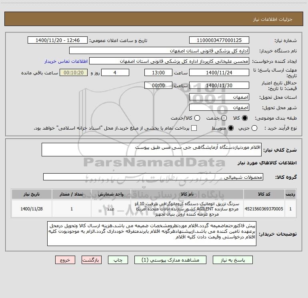Click the validity time field 00:00
Viewport: 308px width, 298px height.
pos(158,85)
